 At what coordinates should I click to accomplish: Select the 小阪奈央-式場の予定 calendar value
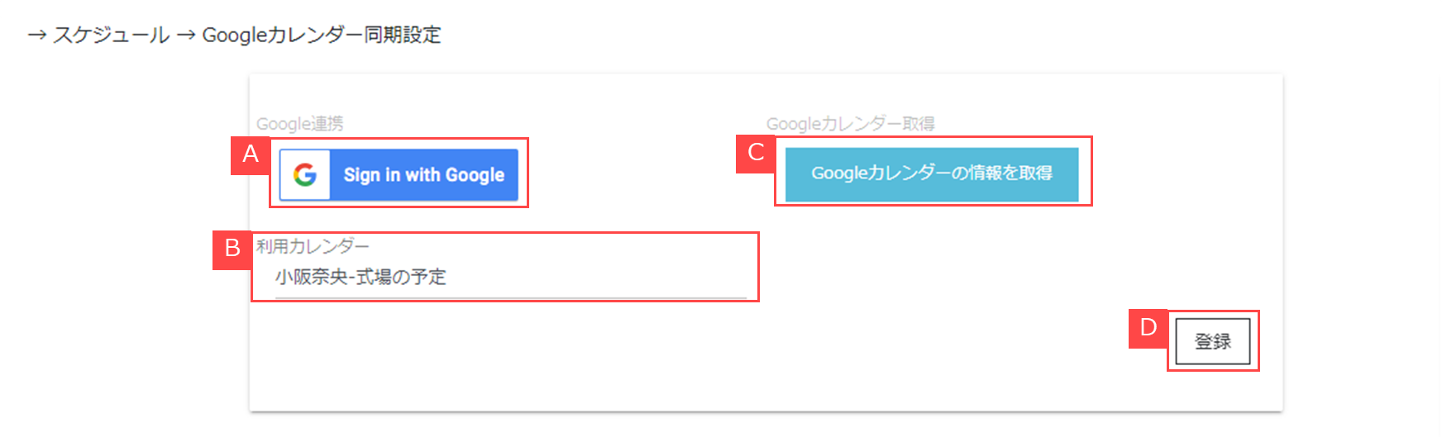click(360, 277)
